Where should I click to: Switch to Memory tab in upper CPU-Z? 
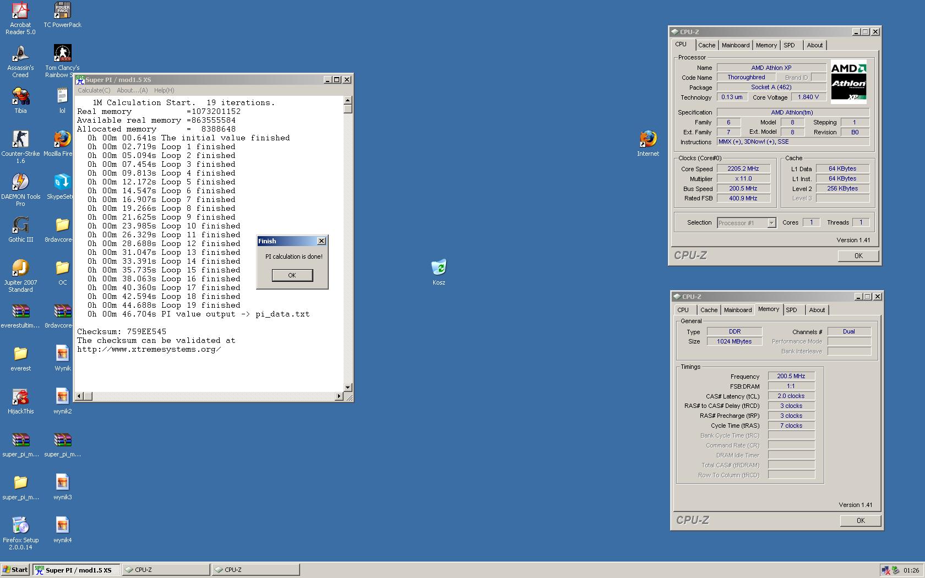[766, 45]
